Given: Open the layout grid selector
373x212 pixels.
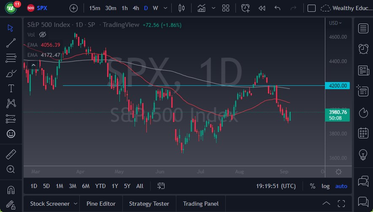Looking at the screenshot, I should (x=226, y=8).
